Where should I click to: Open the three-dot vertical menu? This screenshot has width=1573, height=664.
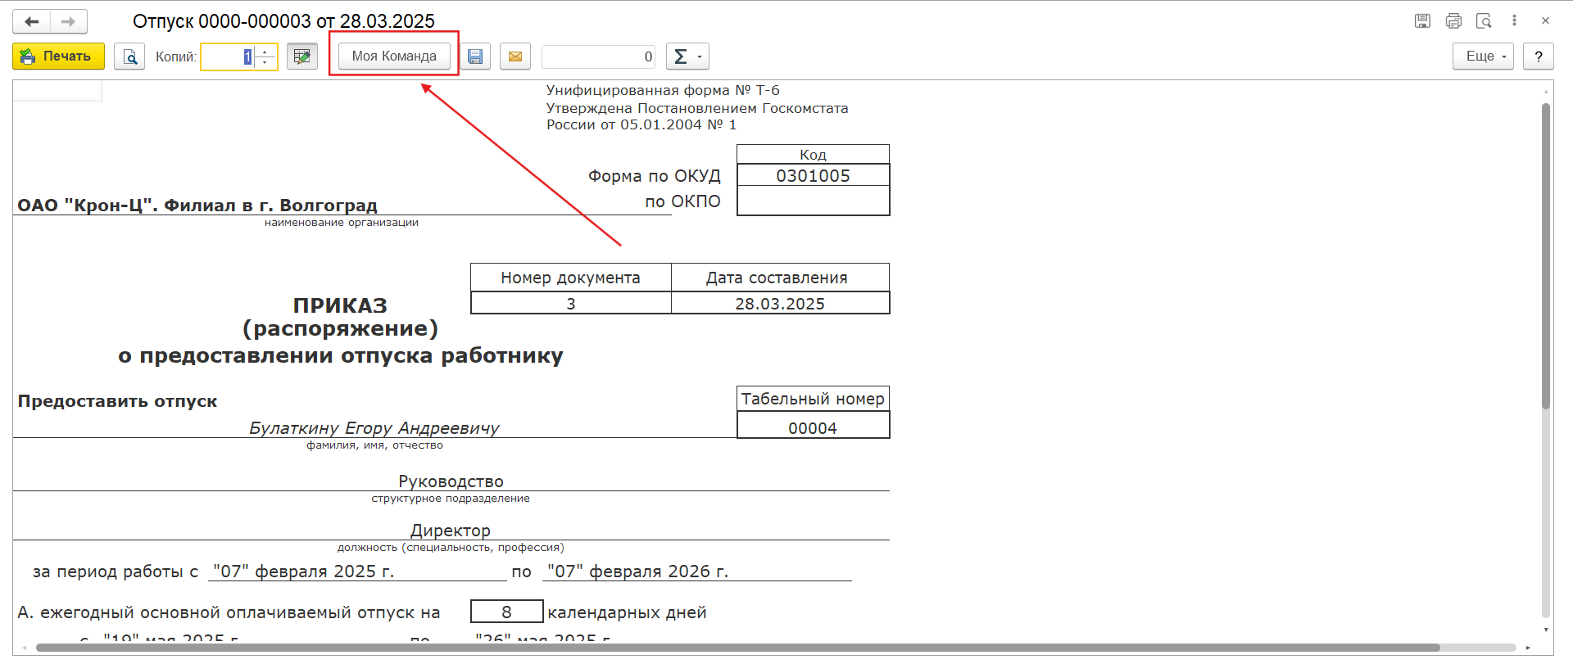(x=1514, y=21)
